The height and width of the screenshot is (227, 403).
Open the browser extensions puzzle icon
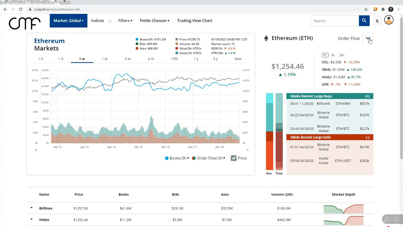[383, 9]
